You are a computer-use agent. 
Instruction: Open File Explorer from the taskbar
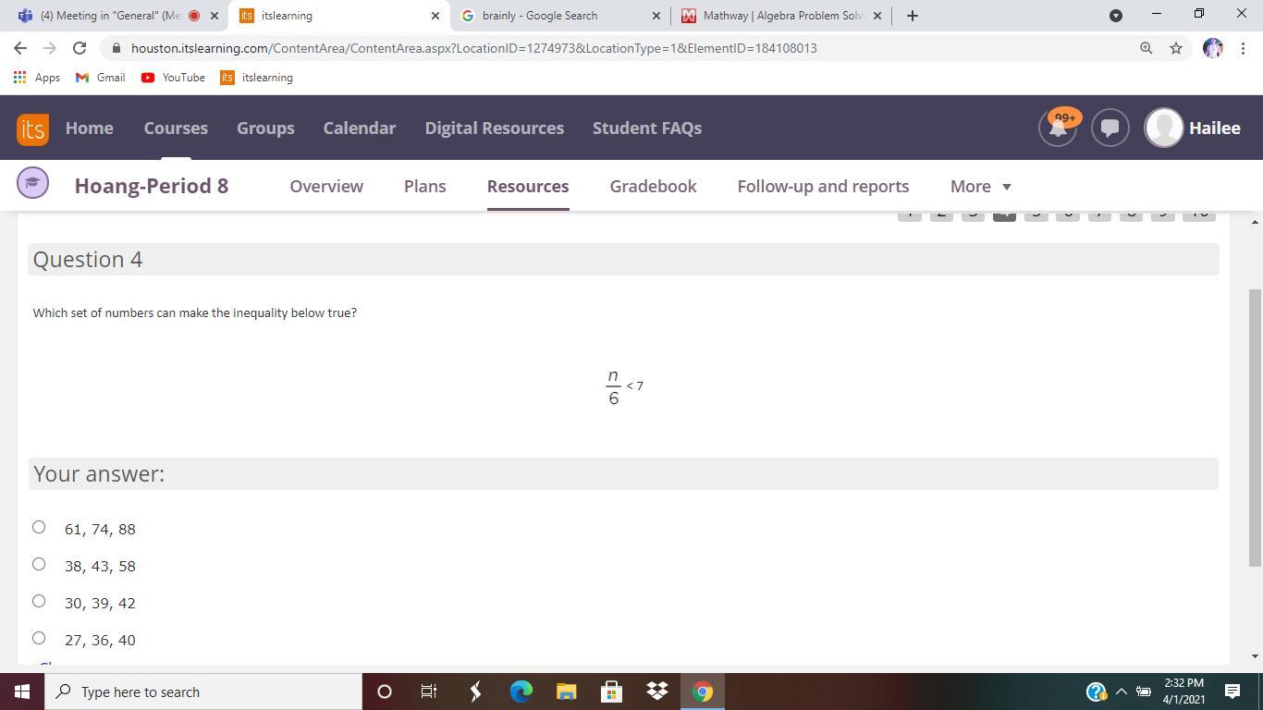566,692
